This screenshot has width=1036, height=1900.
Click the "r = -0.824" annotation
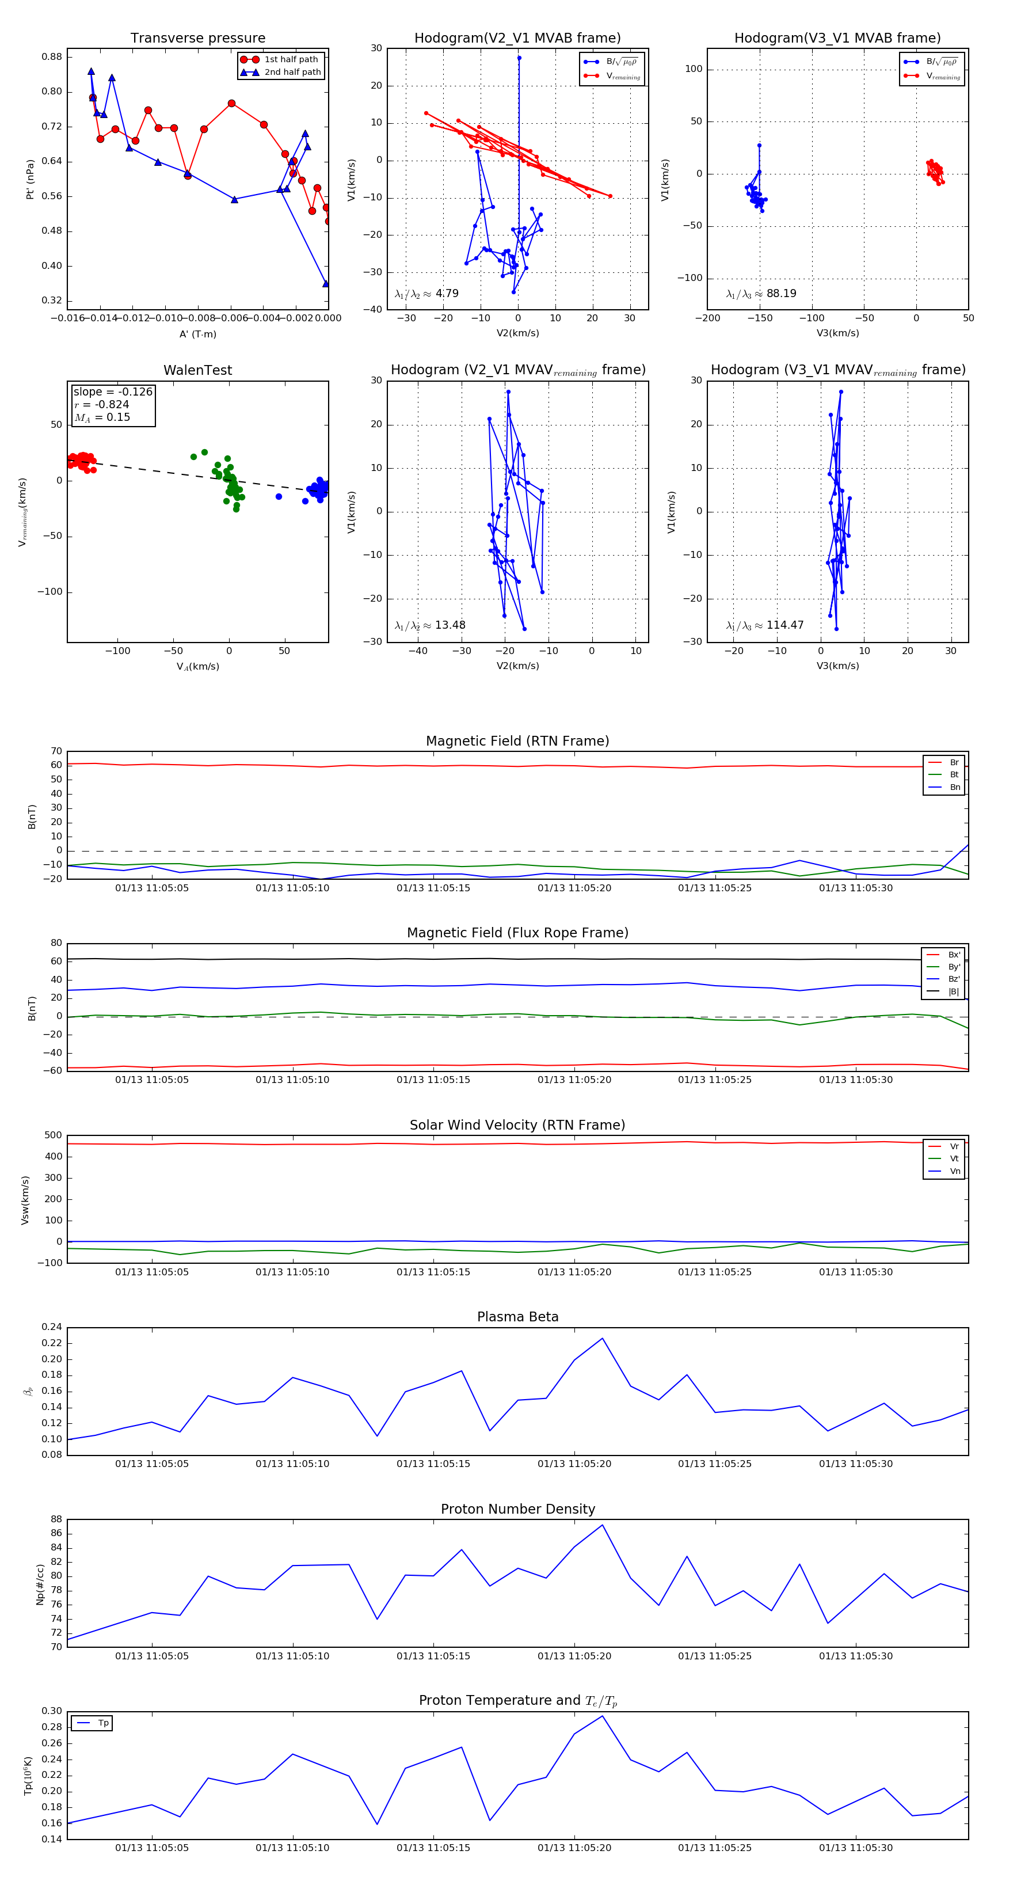pos(102,404)
